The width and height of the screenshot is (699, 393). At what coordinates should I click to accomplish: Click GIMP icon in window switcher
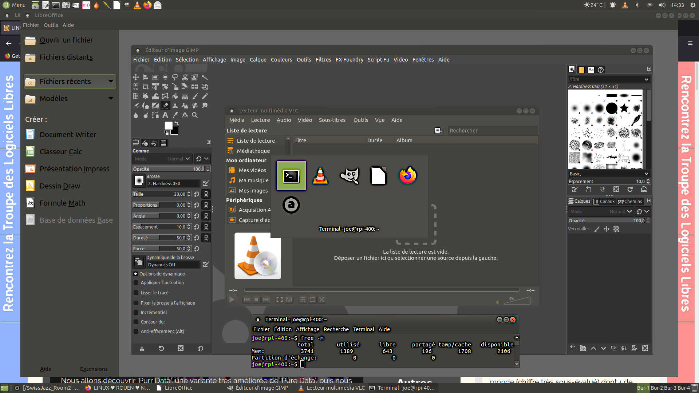(349, 176)
